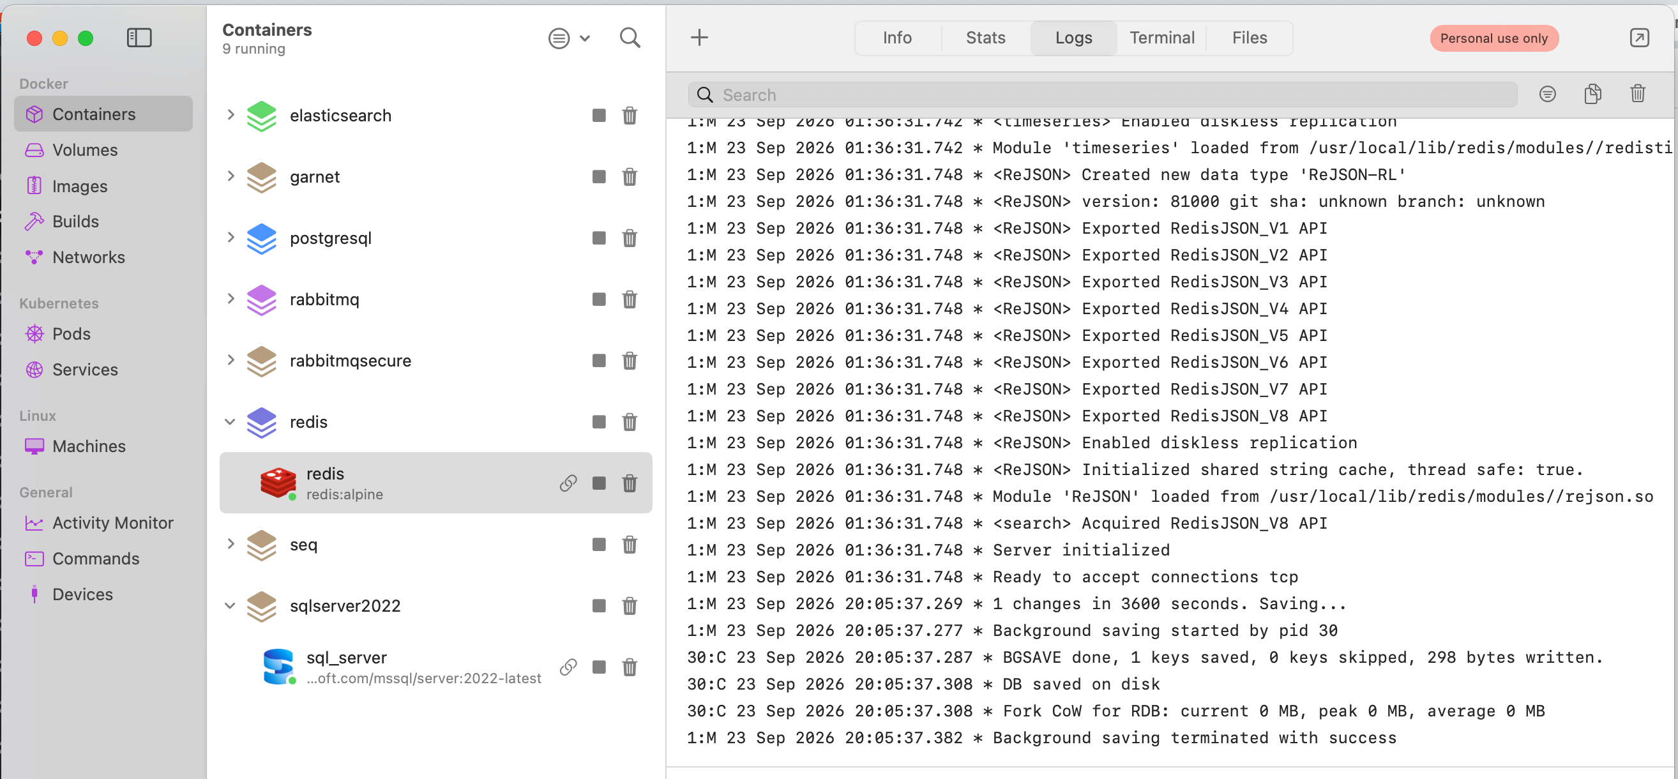Delete the rabbitmqsecure container group
The width and height of the screenshot is (1678, 779).
click(x=630, y=360)
